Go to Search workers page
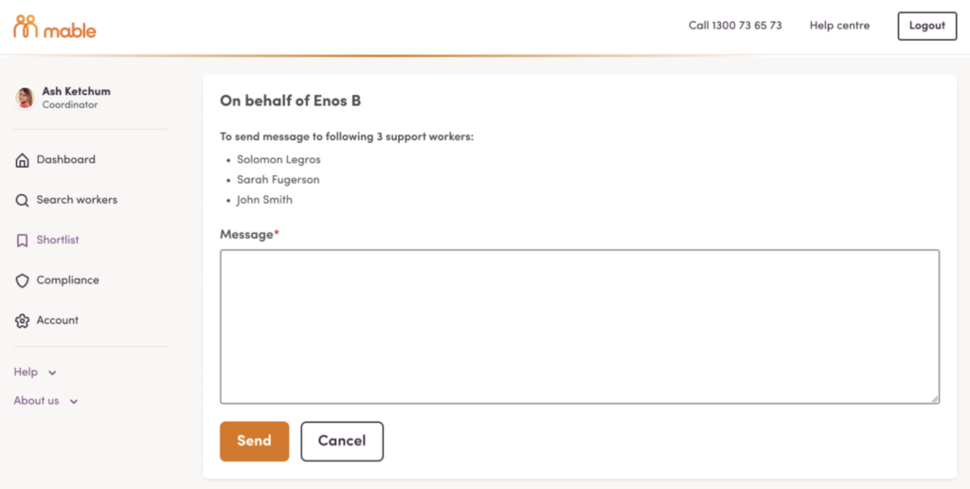The height and width of the screenshot is (489, 970). [x=77, y=200]
